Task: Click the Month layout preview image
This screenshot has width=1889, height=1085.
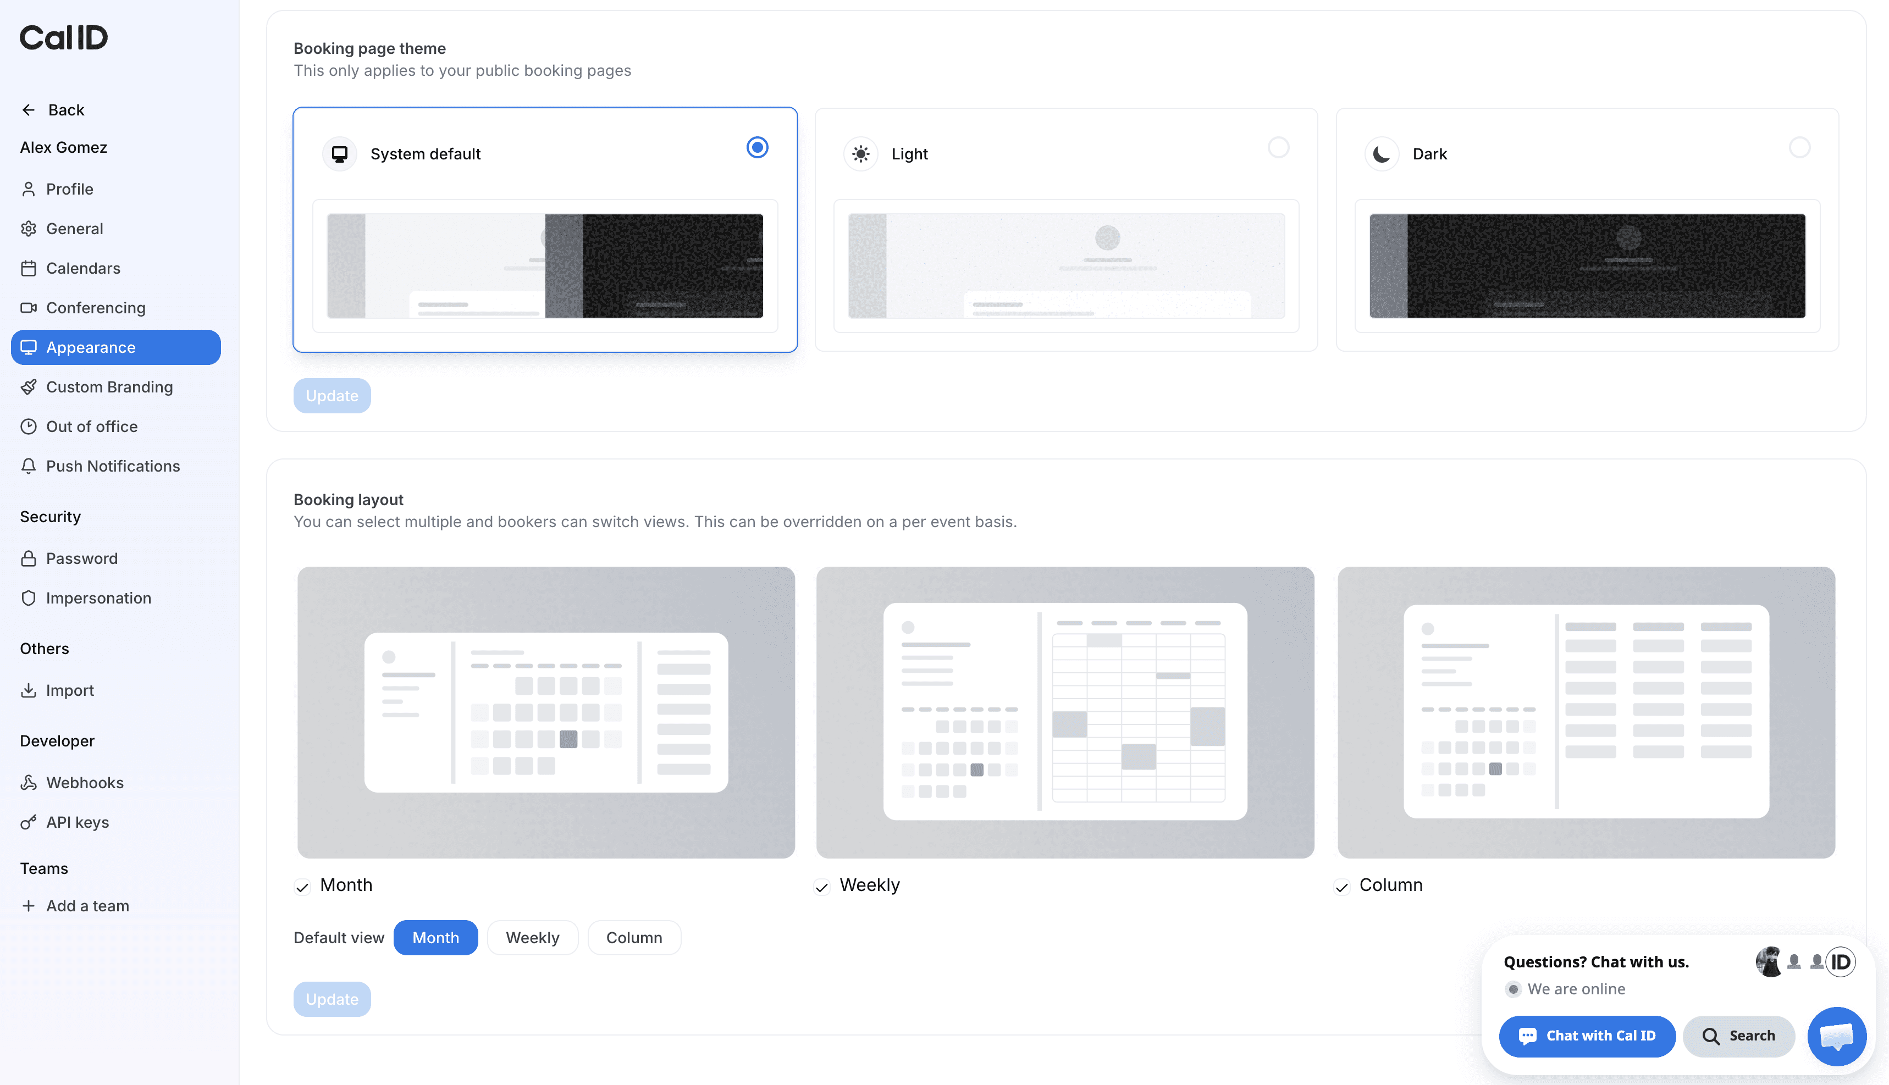Action: coord(545,712)
